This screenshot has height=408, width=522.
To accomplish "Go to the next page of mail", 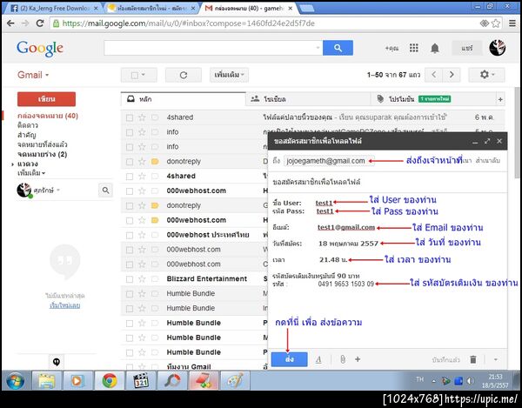I will click(x=452, y=75).
